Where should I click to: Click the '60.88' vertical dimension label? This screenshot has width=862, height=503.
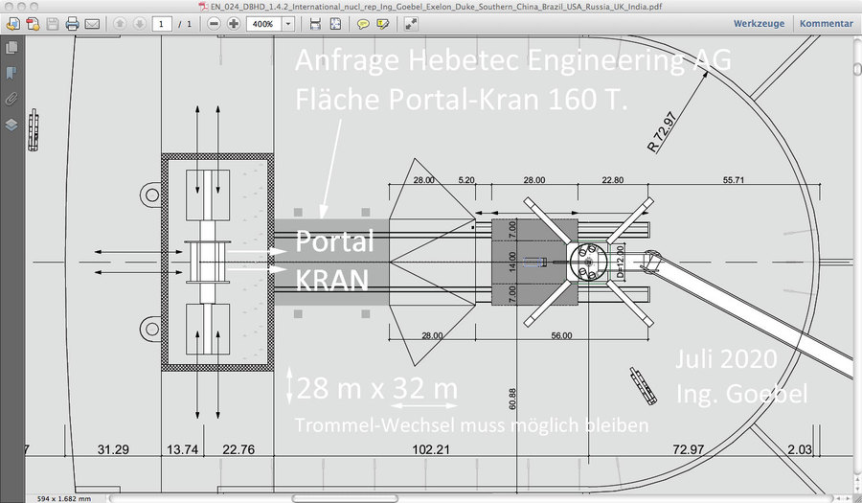[512, 400]
